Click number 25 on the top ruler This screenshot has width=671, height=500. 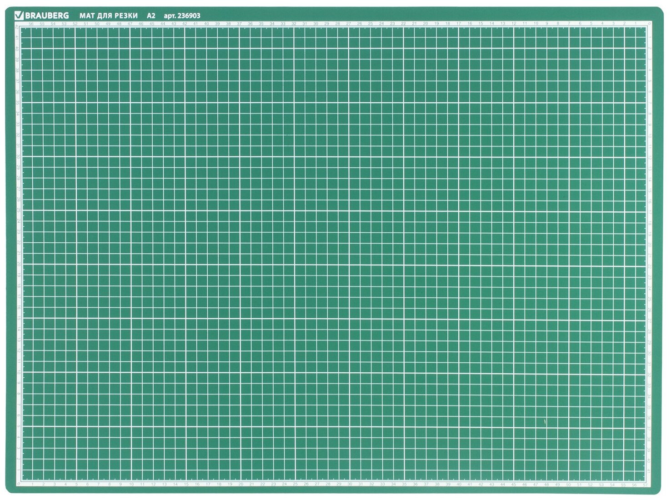click(371, 23)
